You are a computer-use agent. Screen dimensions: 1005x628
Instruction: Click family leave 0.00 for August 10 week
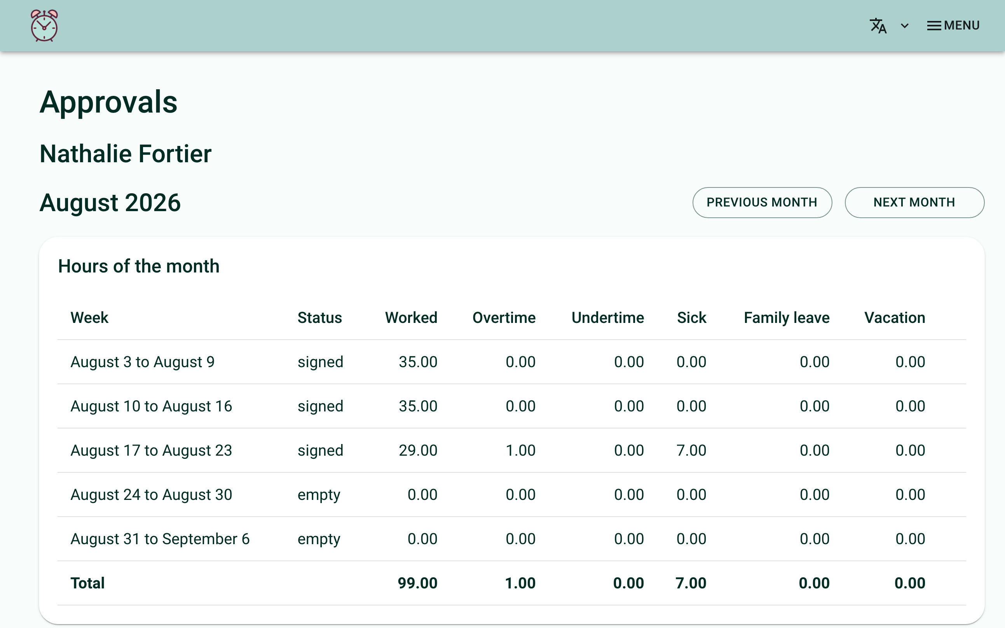(815, 406)
